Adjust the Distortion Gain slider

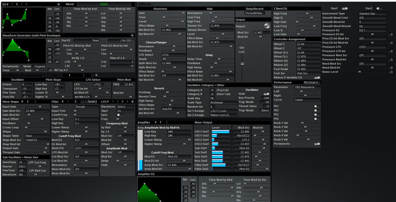[x=173, y=13]
